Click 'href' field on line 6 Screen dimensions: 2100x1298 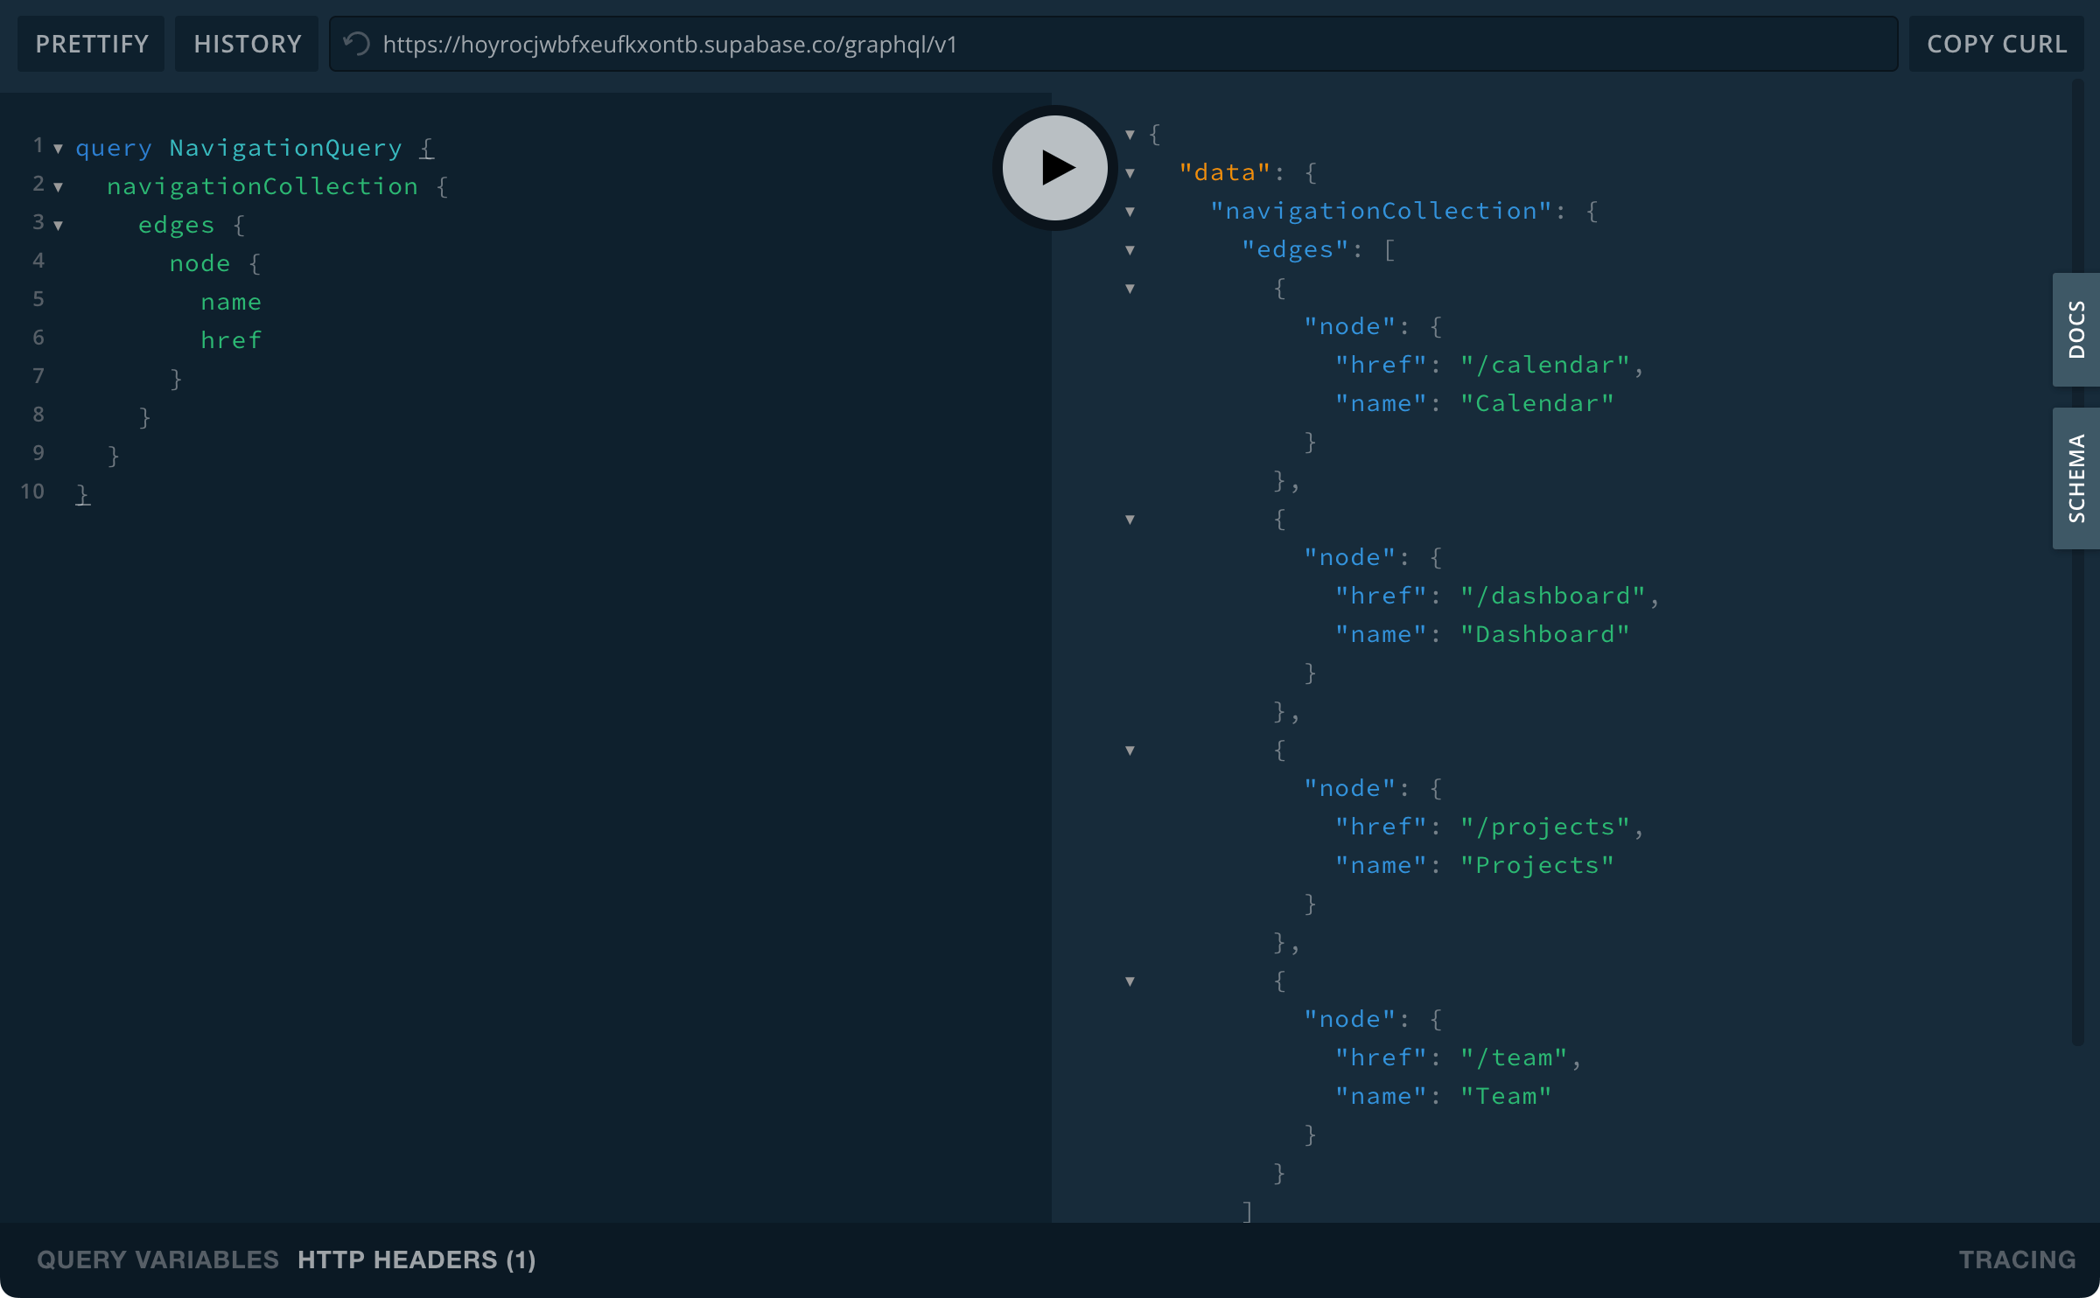231,340
